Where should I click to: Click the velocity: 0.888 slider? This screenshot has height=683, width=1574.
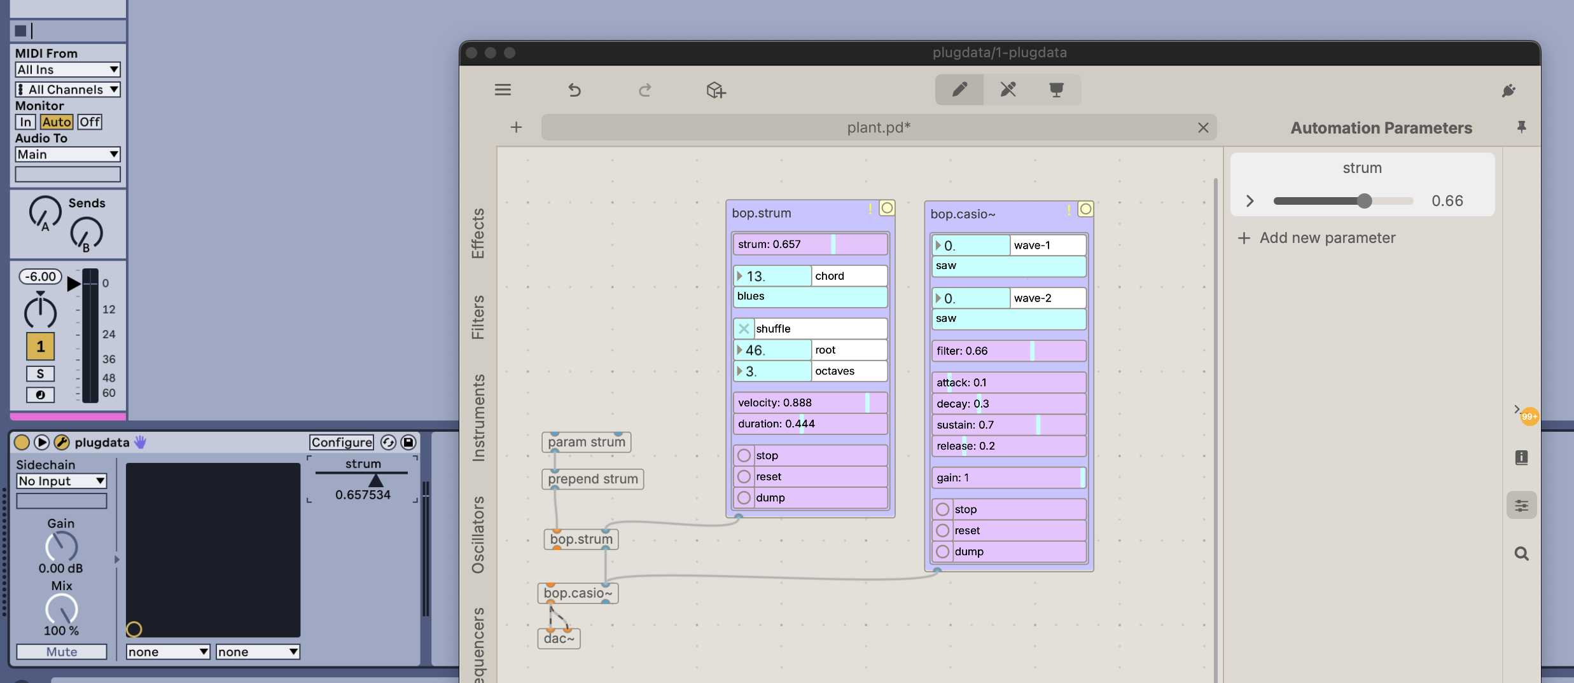click(810, 403)
